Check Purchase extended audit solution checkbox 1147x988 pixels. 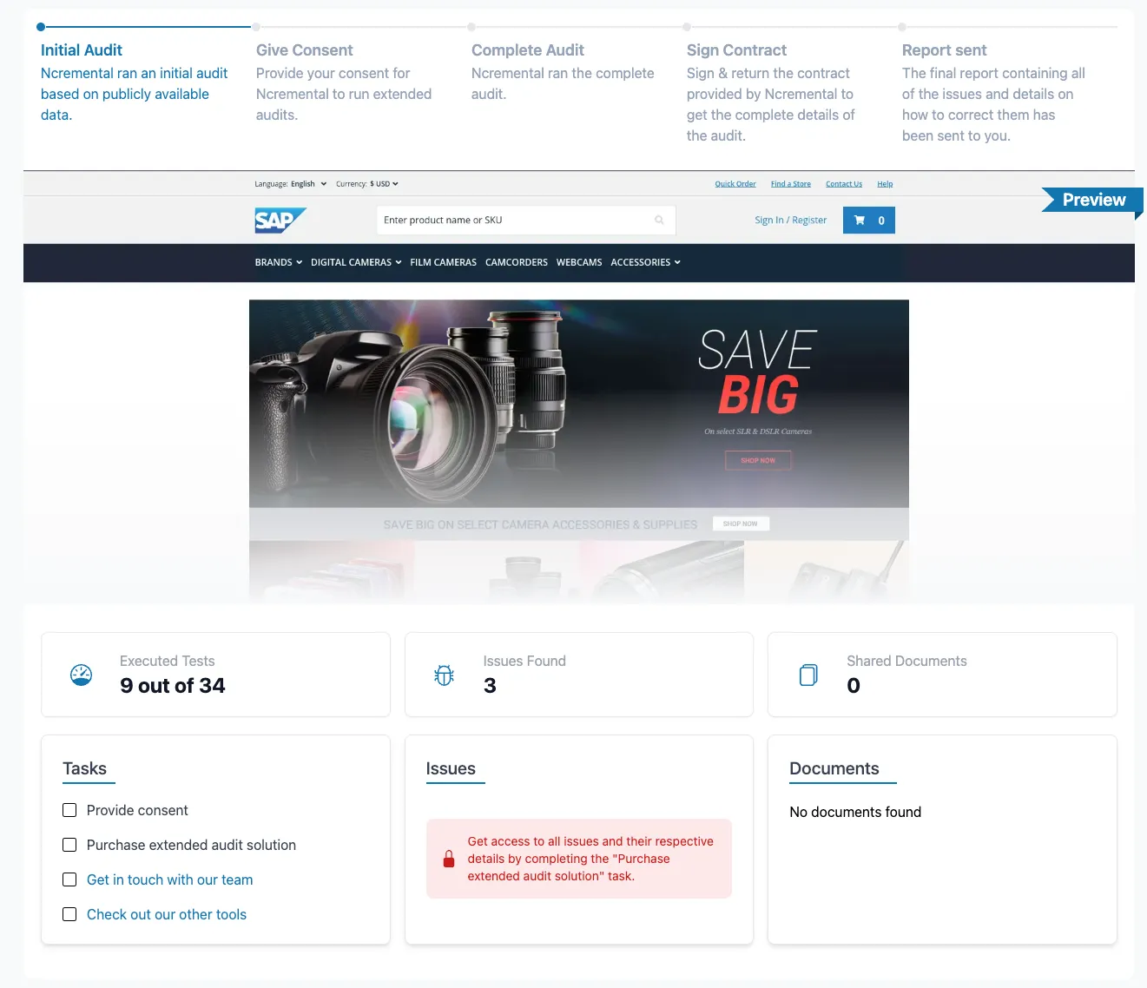pos(69,845)
